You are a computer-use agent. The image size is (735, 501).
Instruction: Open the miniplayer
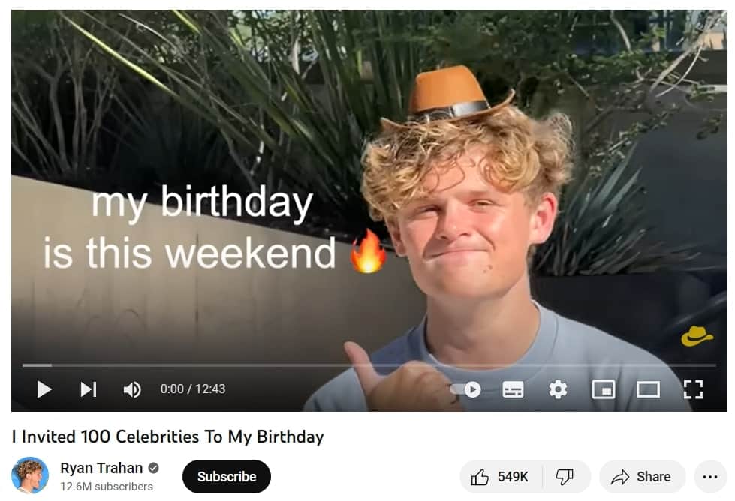604,389
